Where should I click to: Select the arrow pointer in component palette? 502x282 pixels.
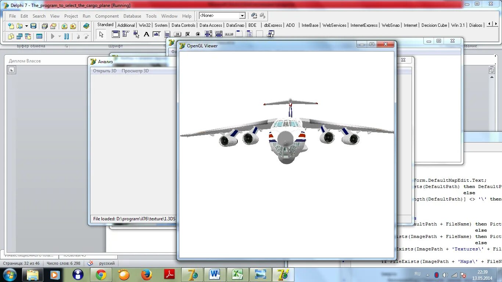[101, 35]
